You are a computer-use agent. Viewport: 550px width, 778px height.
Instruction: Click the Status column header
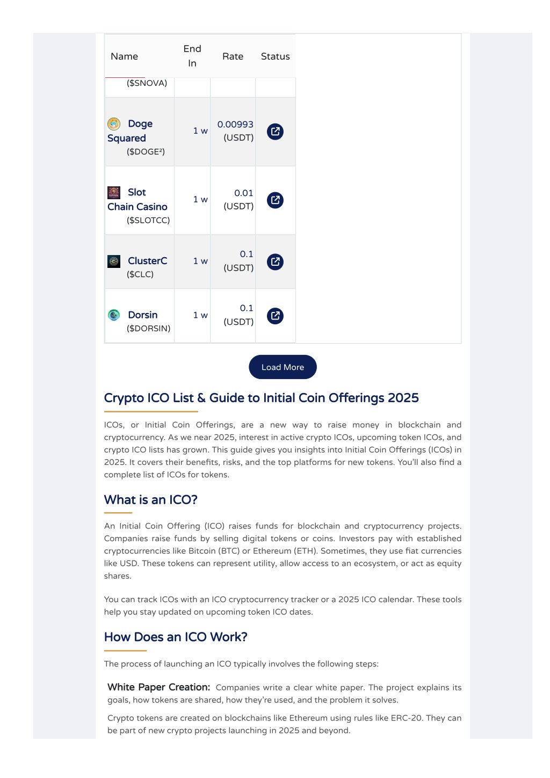[275, 56]
